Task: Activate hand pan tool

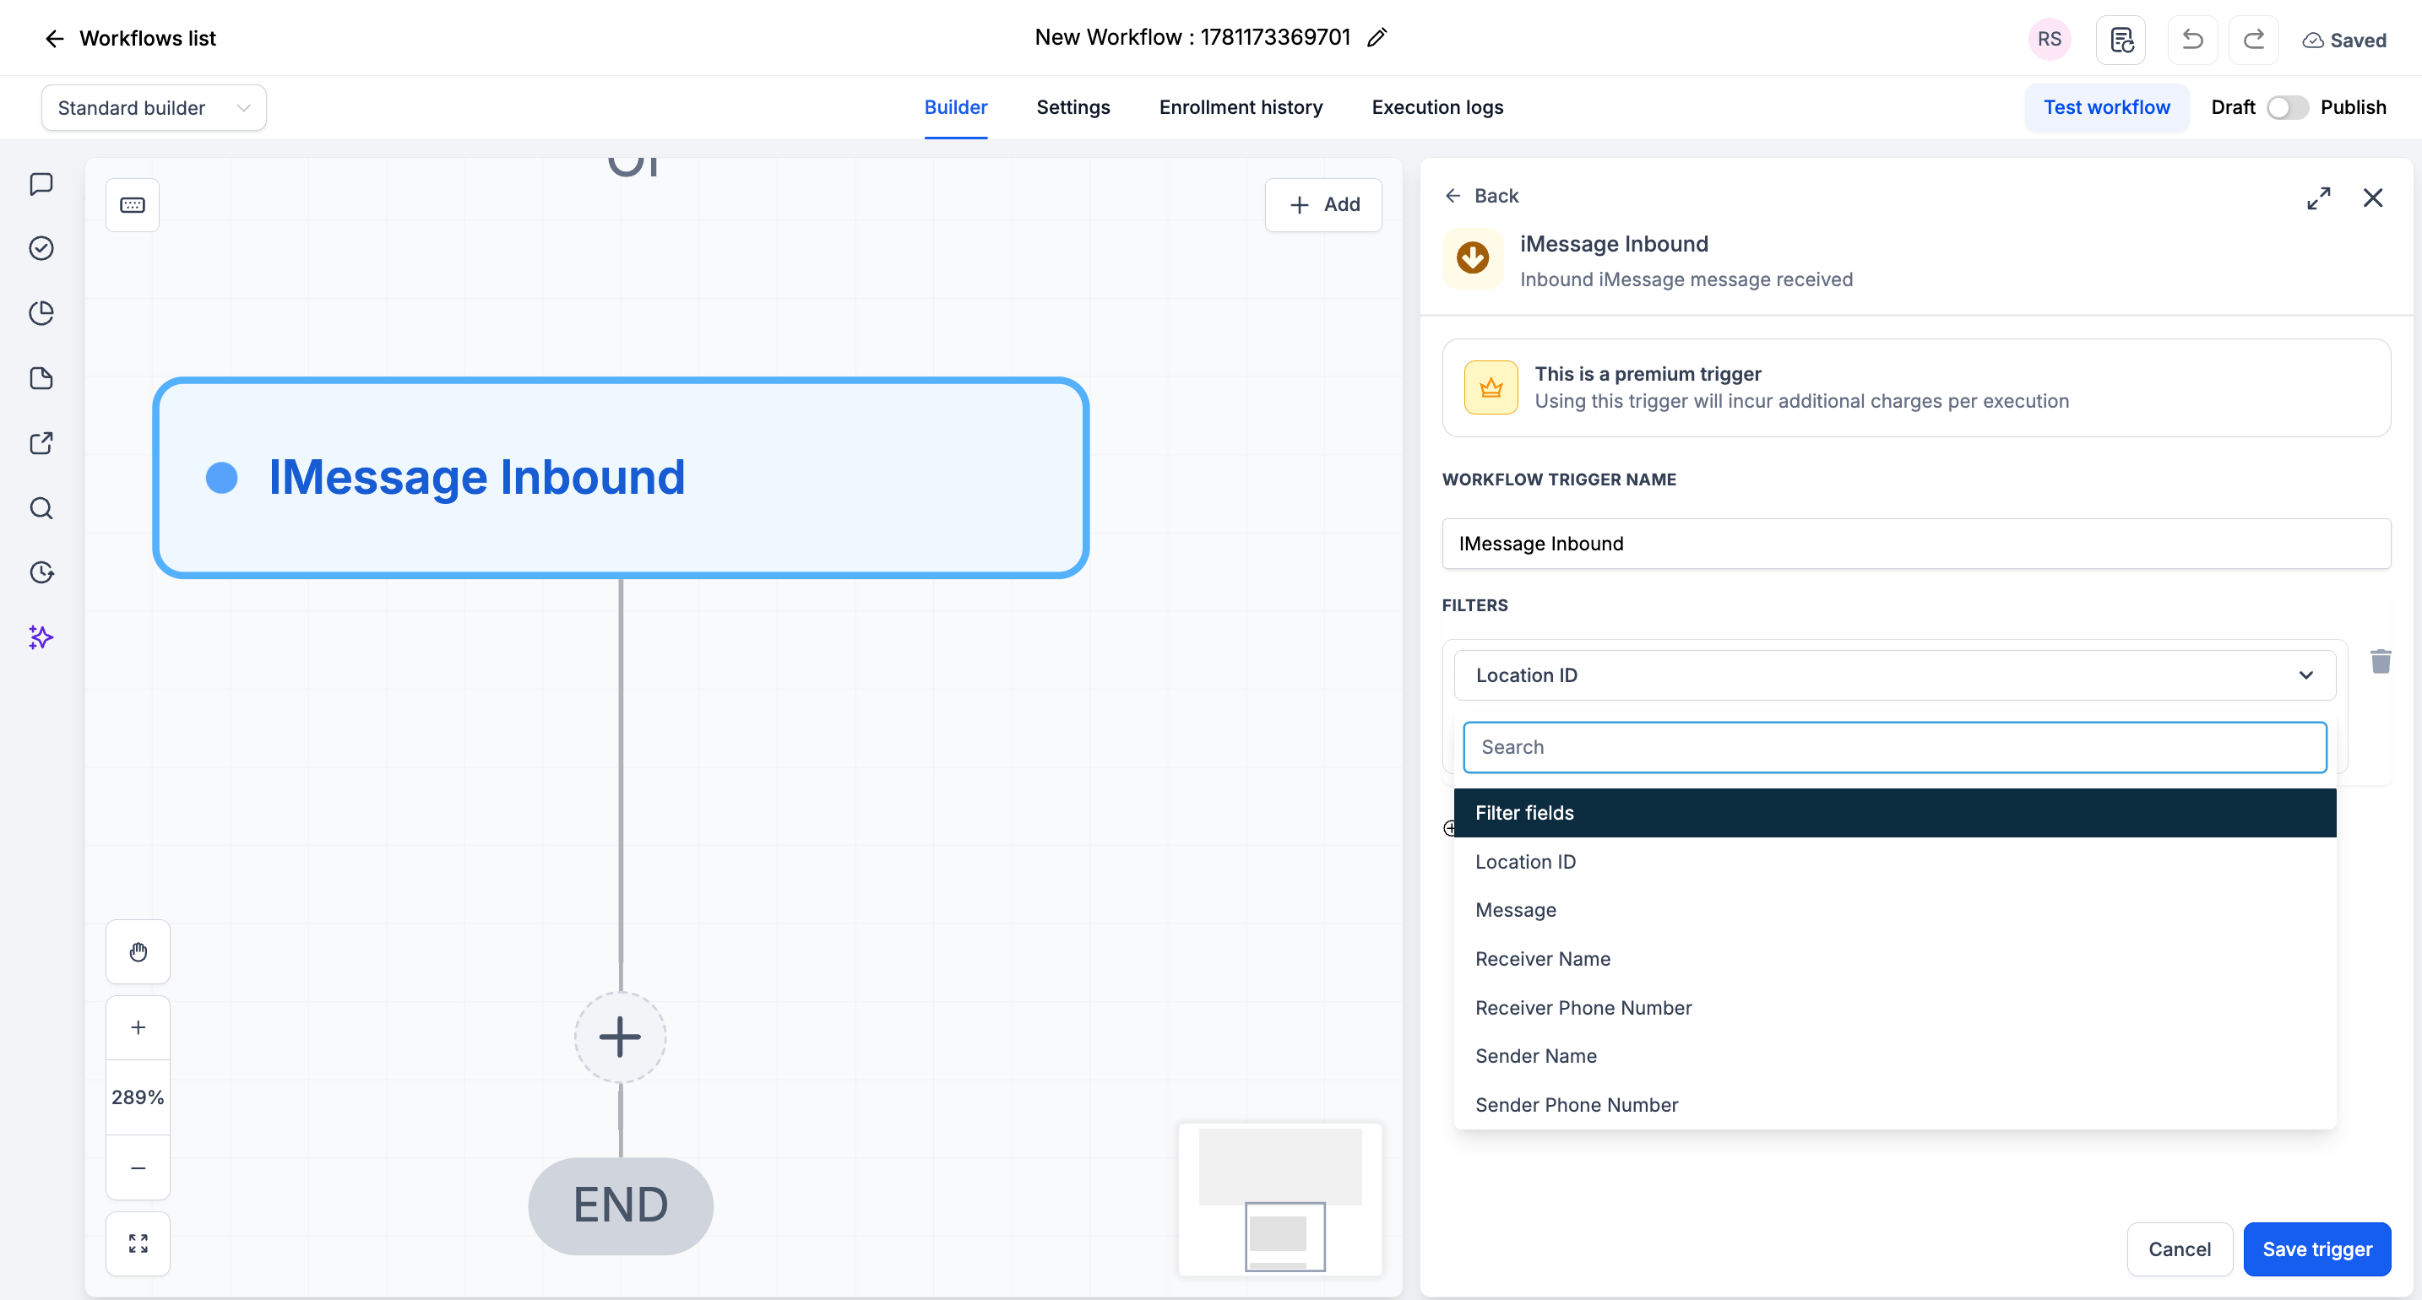Action: pos(138,952)
